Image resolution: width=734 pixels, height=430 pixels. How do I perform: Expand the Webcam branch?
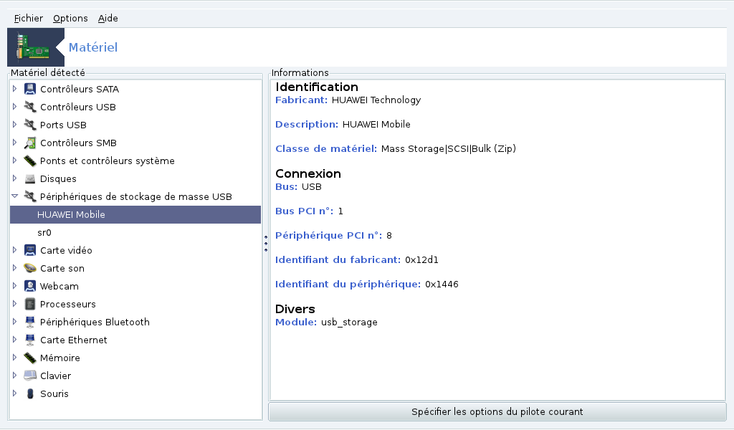click(14, 285)
